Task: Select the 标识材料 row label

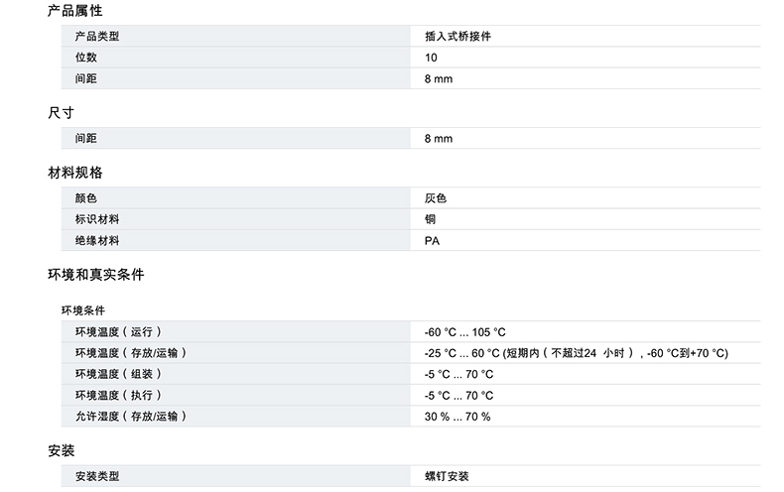Action: coord(97,219)
